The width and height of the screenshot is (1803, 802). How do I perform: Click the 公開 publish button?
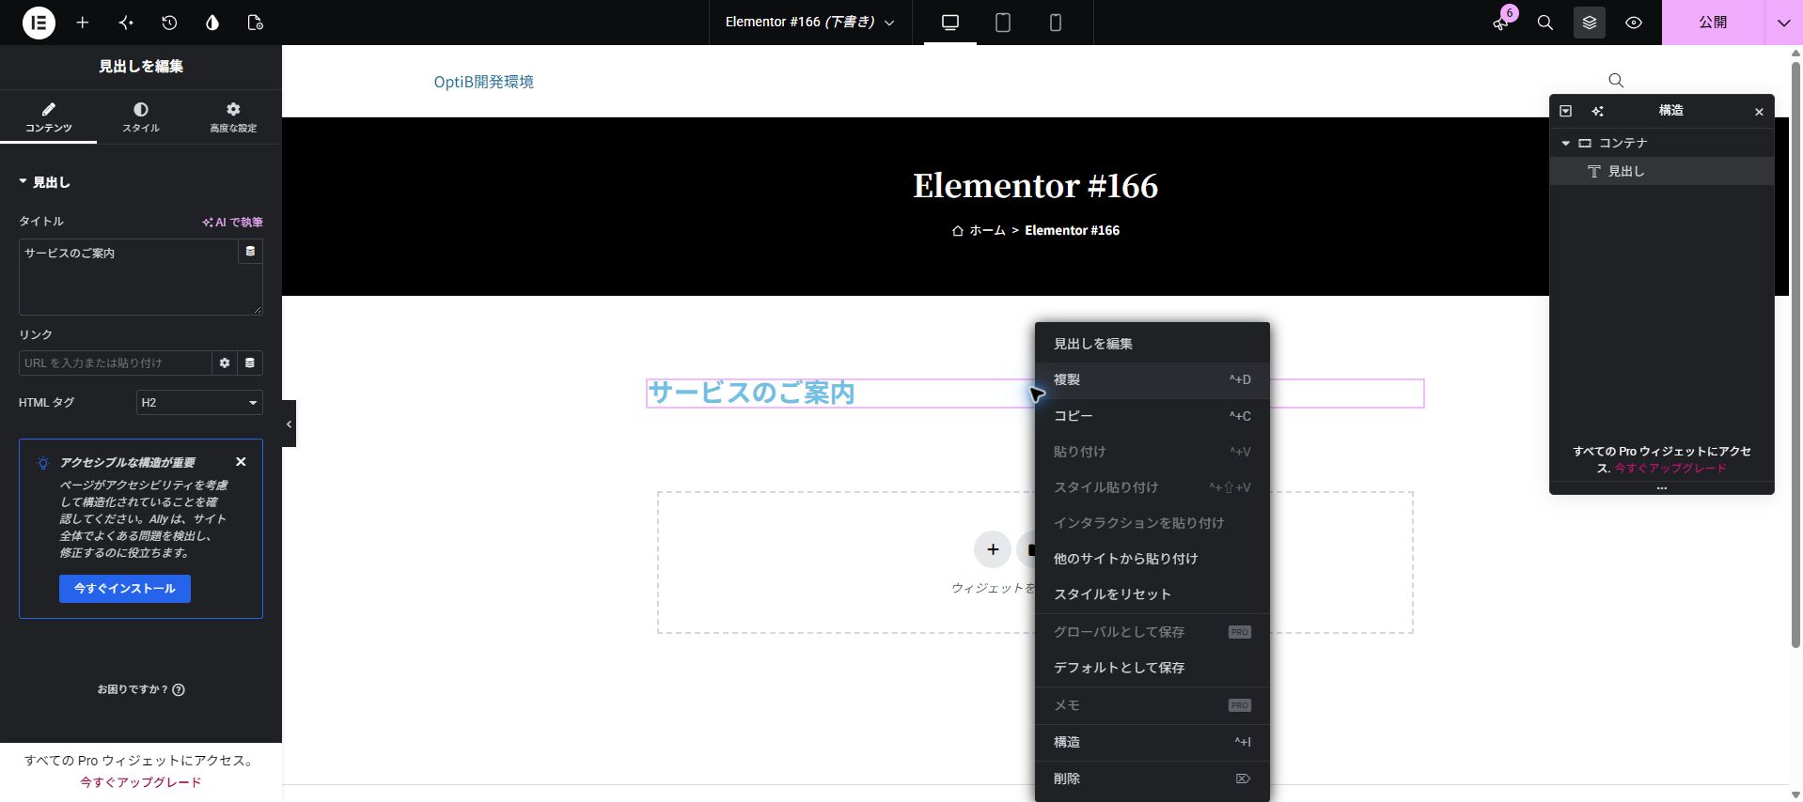click(x=1713, y=23)
